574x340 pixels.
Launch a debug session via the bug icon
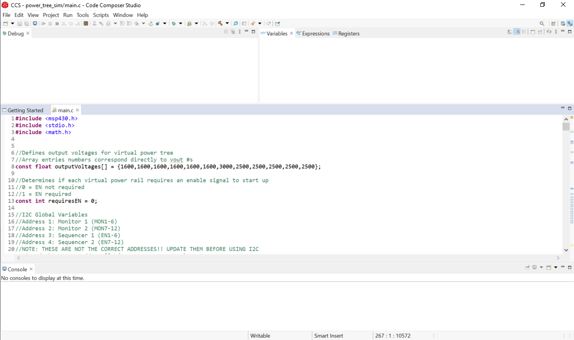click(174, 23)
